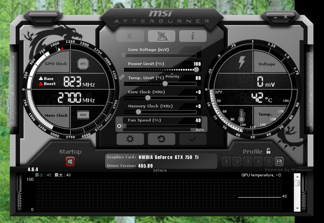Click Temp. Limit value 80

click(x=198, y=78)
